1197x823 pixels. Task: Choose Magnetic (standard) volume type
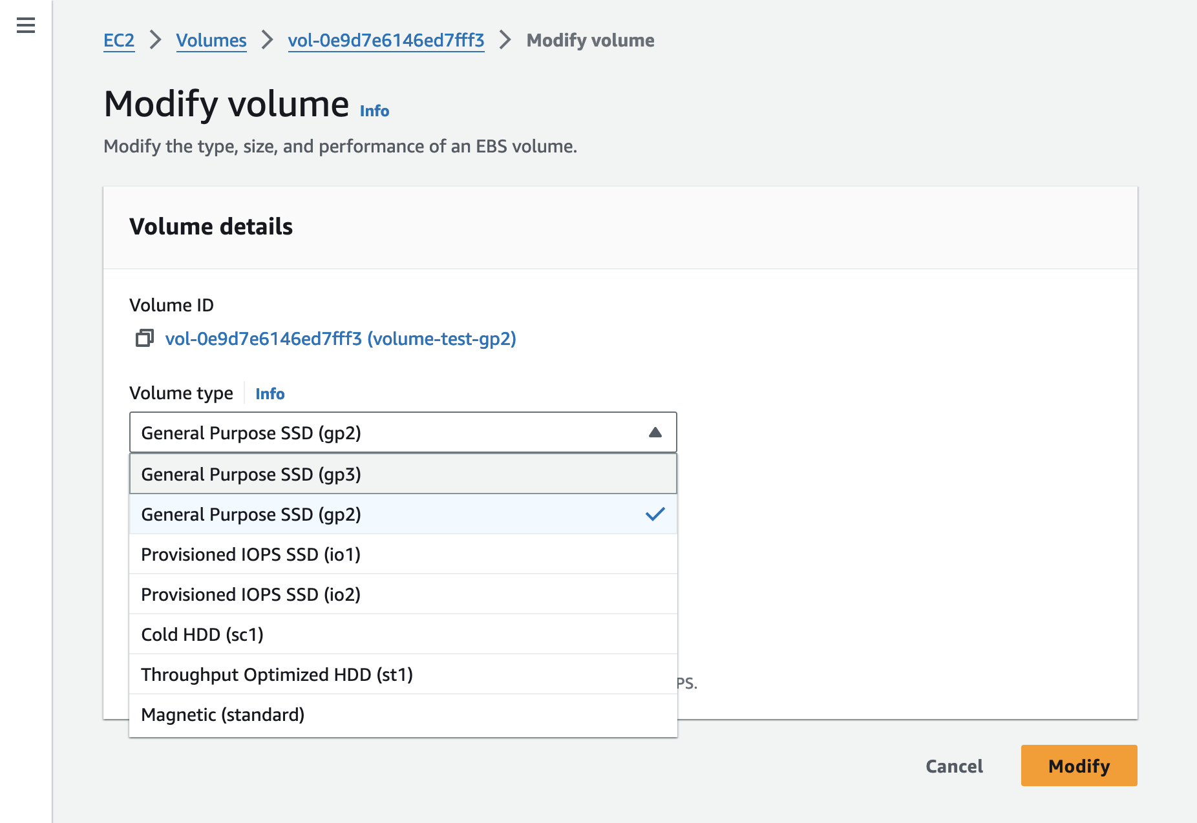(x=223, y=714)
